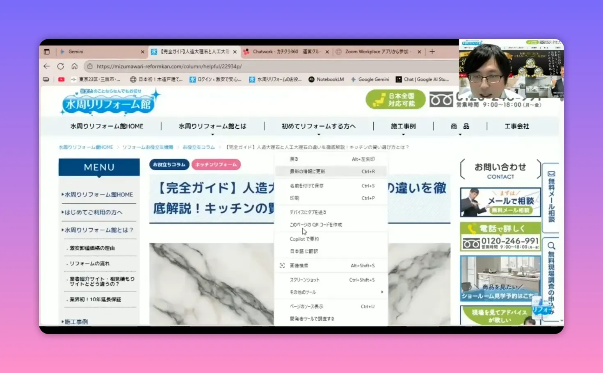The width and height of the screenshot is (603, 373).
Task: Click the Home icon in the browser toolbar
Action: (x=74, y=66)
